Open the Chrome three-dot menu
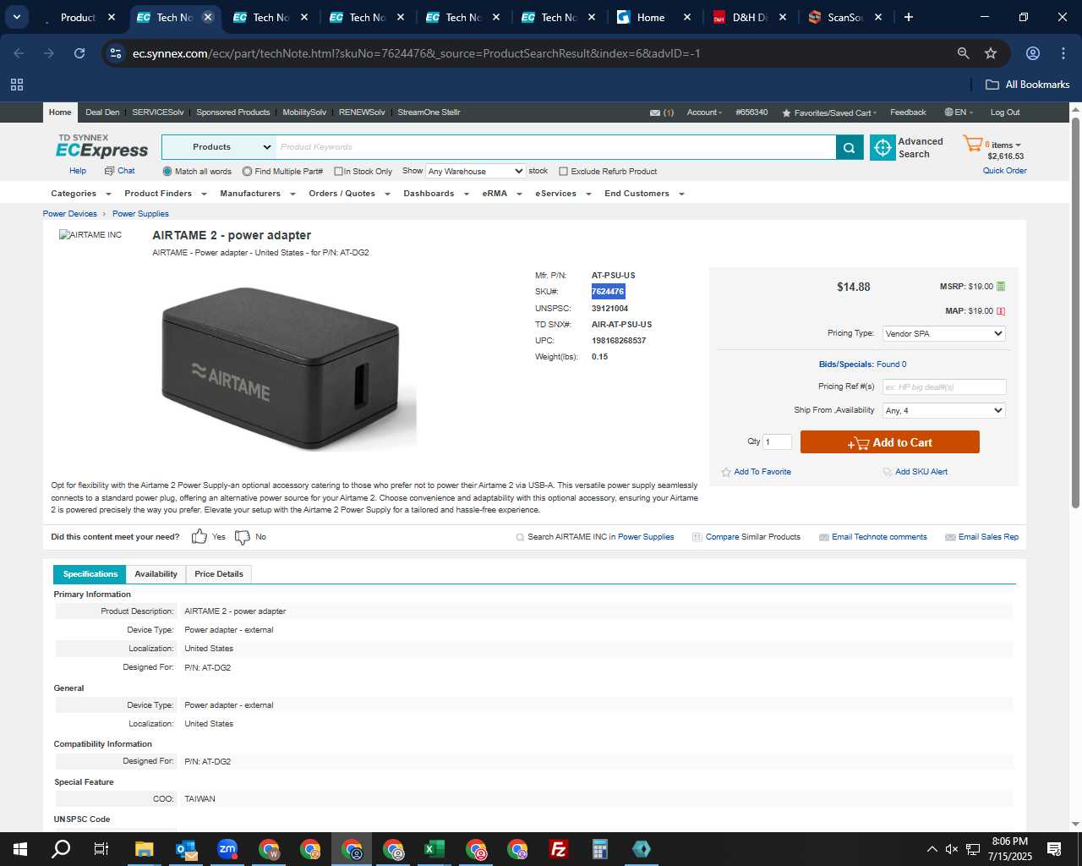The height and width of the screenshot is (866, 1082). click(1063, 53)
